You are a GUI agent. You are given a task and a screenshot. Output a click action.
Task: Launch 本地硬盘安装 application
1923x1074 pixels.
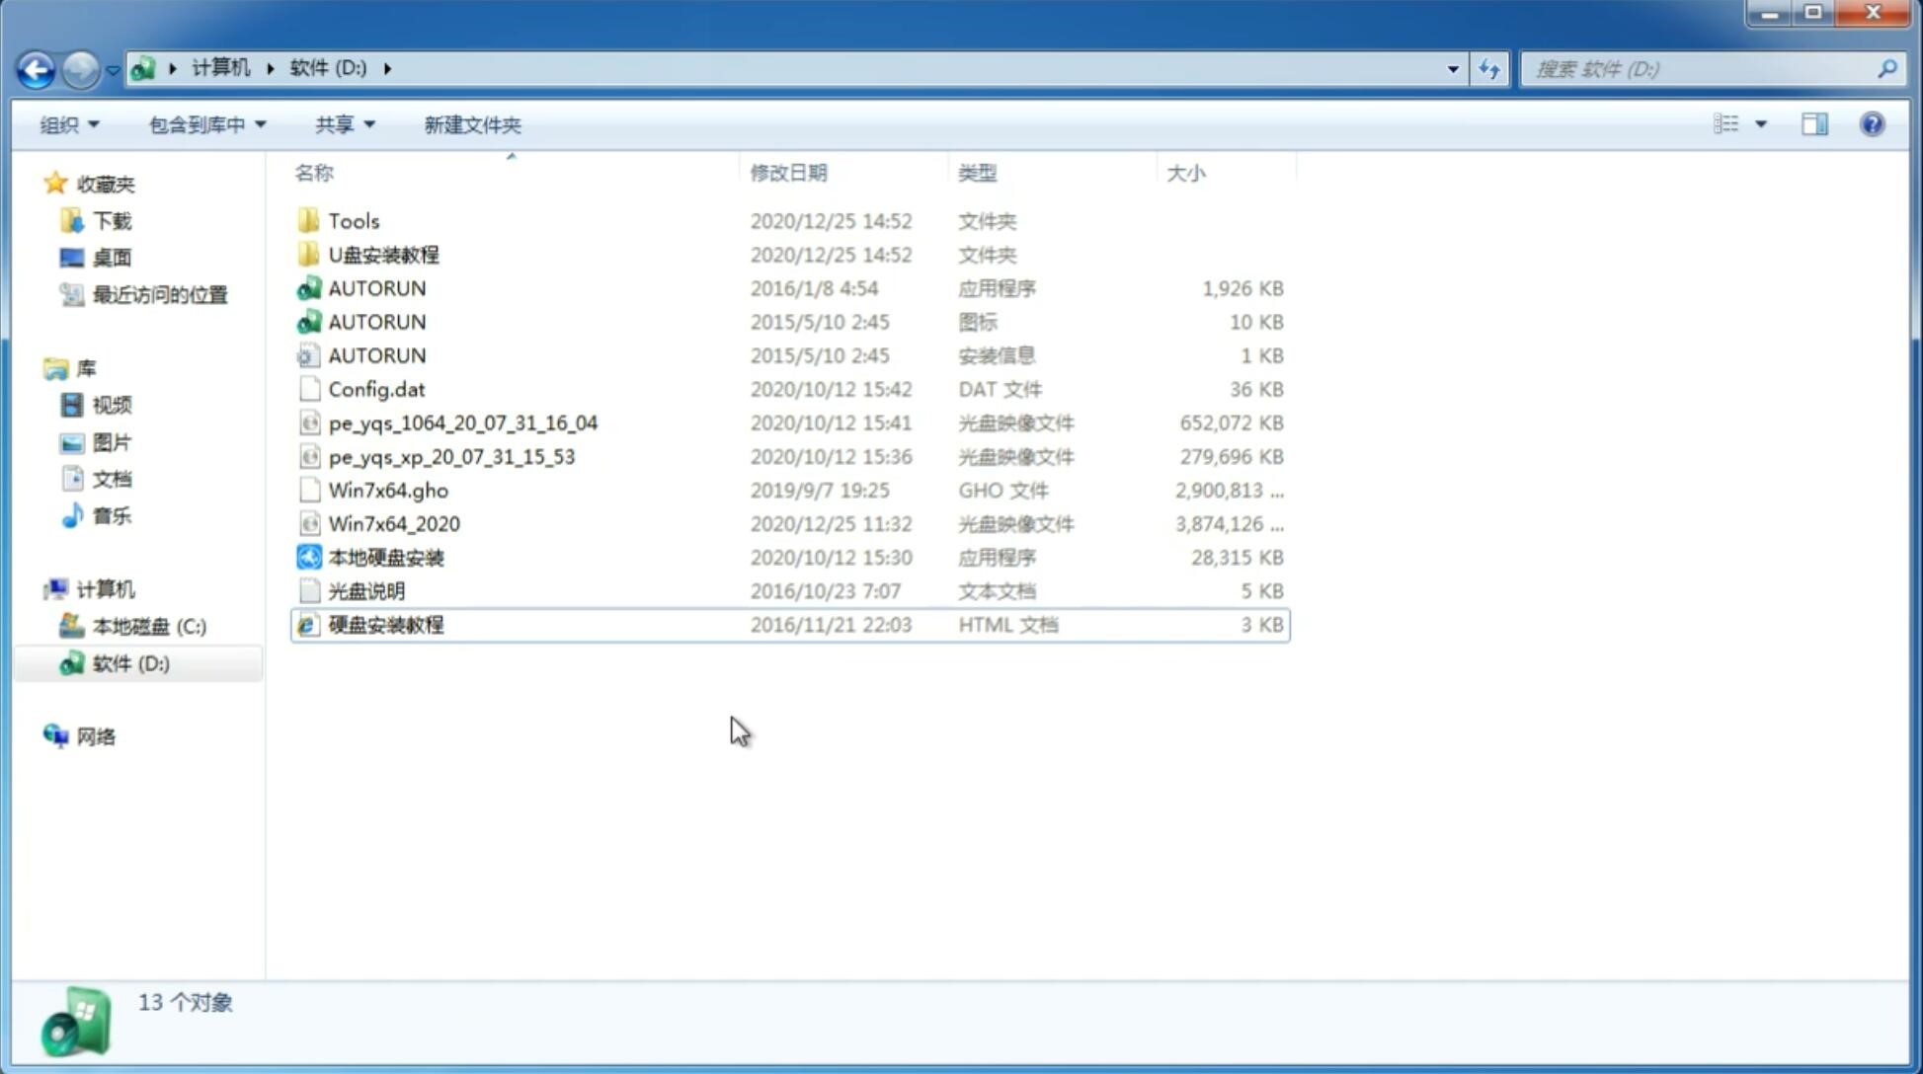384,557
